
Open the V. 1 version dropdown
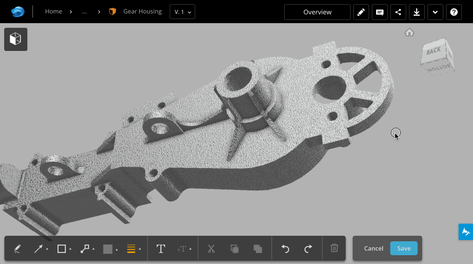click(183, 12)
